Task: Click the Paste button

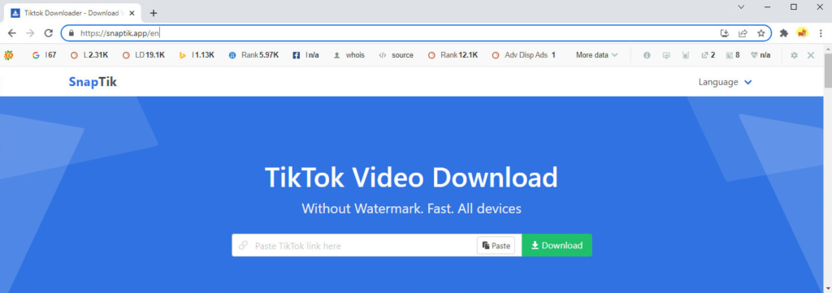Action: pyautogui.click(x=496, y=245)
